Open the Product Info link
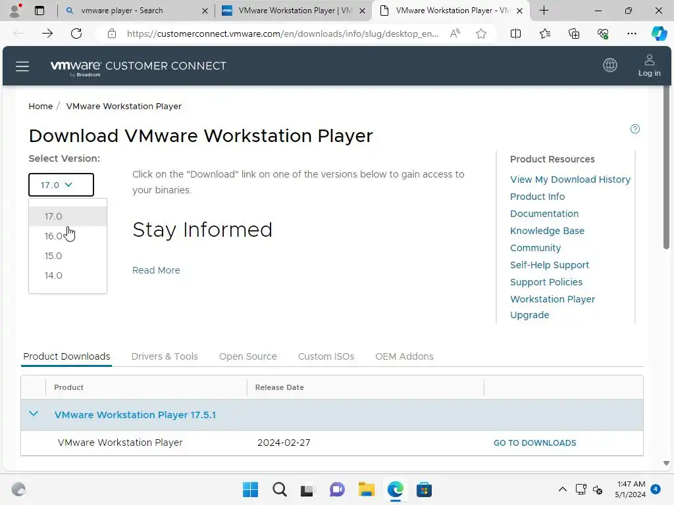Viewport: 674px width, 505px height. click(x=537, y=197)
